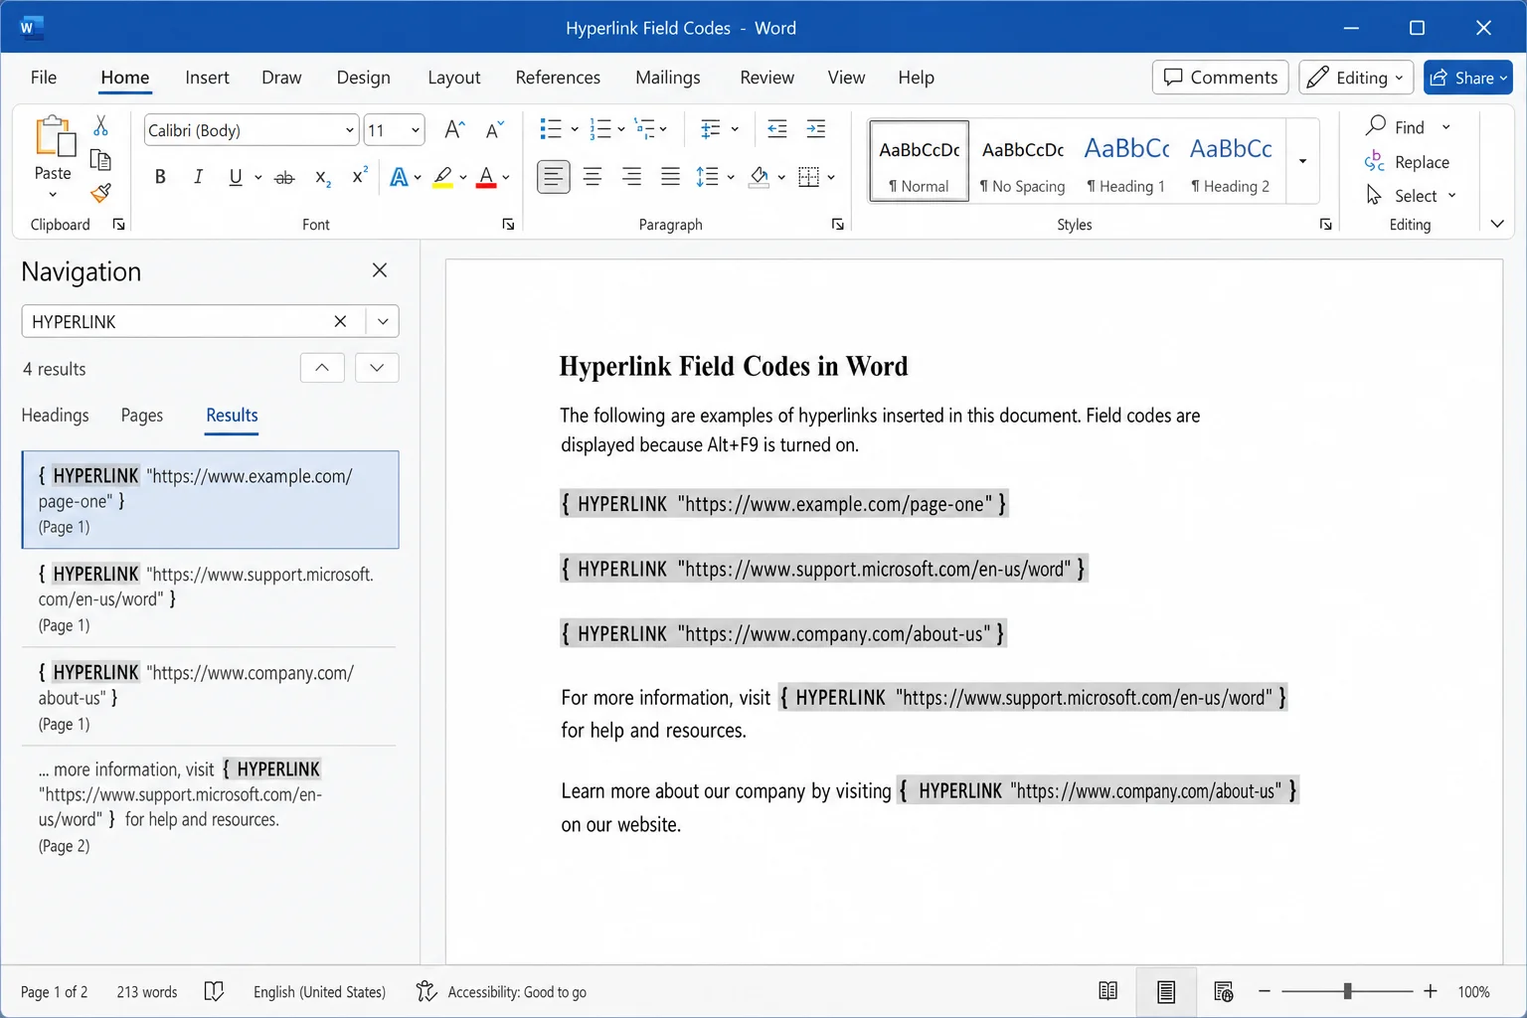Click the multilevel list icon
Viewport: 1527px width, 1018px height.
tap(646, 128)
